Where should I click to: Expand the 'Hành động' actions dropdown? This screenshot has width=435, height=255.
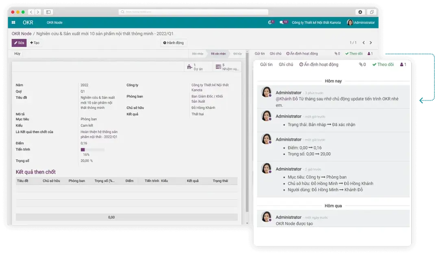pyautogui.click(x=174, y=43)
